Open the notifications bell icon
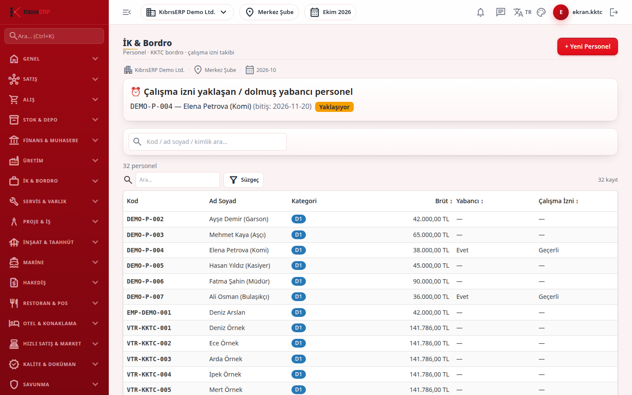632x395 pixels. point(481,12)
